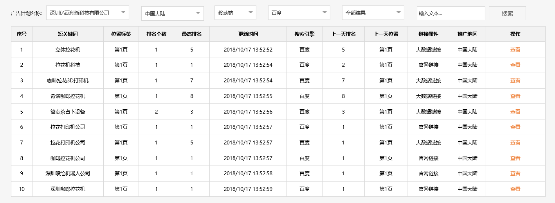The width and height of the screenshot is (555, 203).
Task: Select keyword cell 立体拉花机
Action: (x=68, y=50)
